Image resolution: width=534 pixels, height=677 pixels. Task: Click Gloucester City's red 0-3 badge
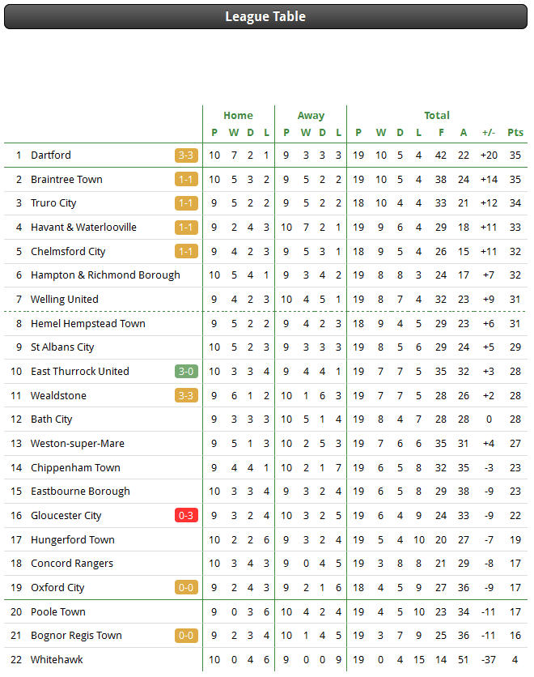[x=186, y=516]
